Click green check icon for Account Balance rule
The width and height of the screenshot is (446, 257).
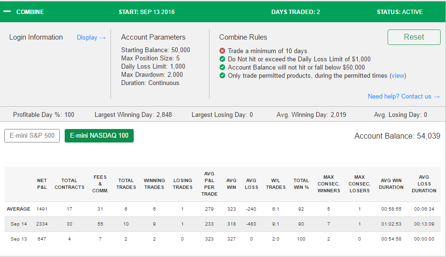point(222,67)
